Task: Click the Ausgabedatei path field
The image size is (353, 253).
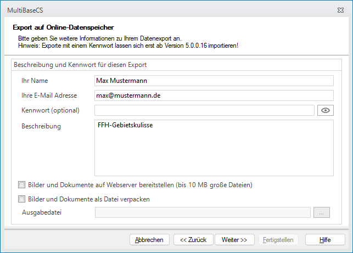Action: click(203, 212)
